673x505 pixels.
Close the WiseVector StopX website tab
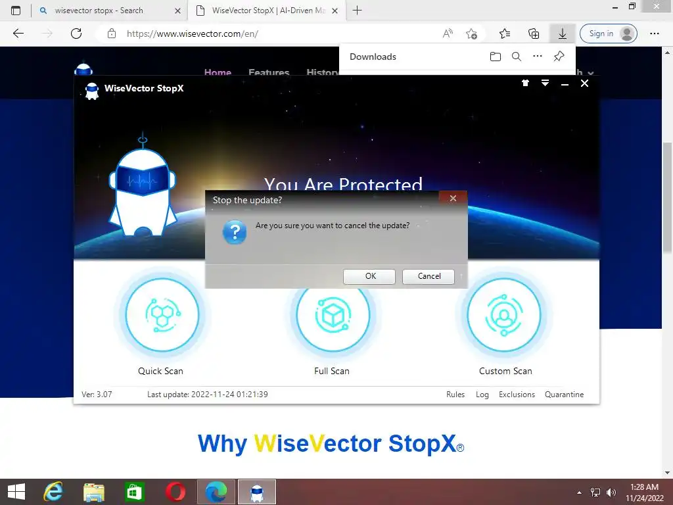point(335,11)
